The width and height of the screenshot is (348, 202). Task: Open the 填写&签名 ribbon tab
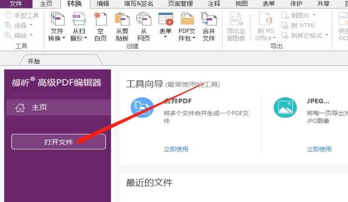coord(139,4)
